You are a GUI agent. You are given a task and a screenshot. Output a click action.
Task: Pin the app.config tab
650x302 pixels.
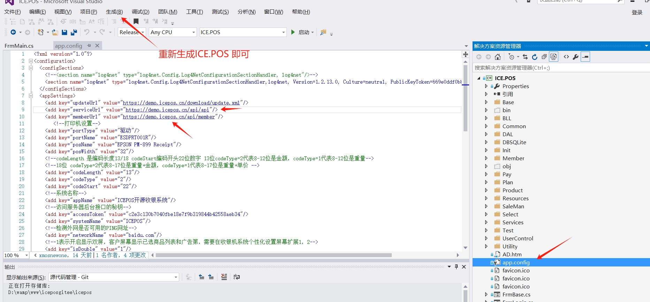pos(89,46)
